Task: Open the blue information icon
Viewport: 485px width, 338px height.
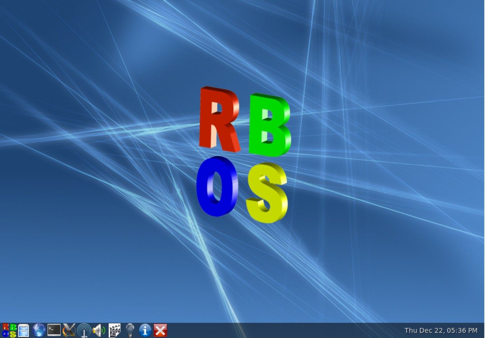Action: coord(145,330)
